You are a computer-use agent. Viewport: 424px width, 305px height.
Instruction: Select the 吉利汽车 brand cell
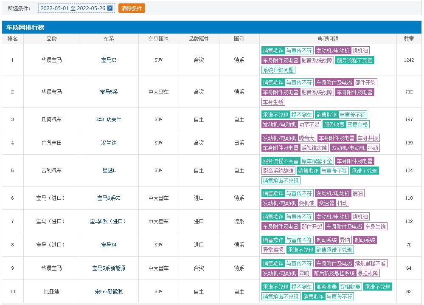tap(52, 170)
